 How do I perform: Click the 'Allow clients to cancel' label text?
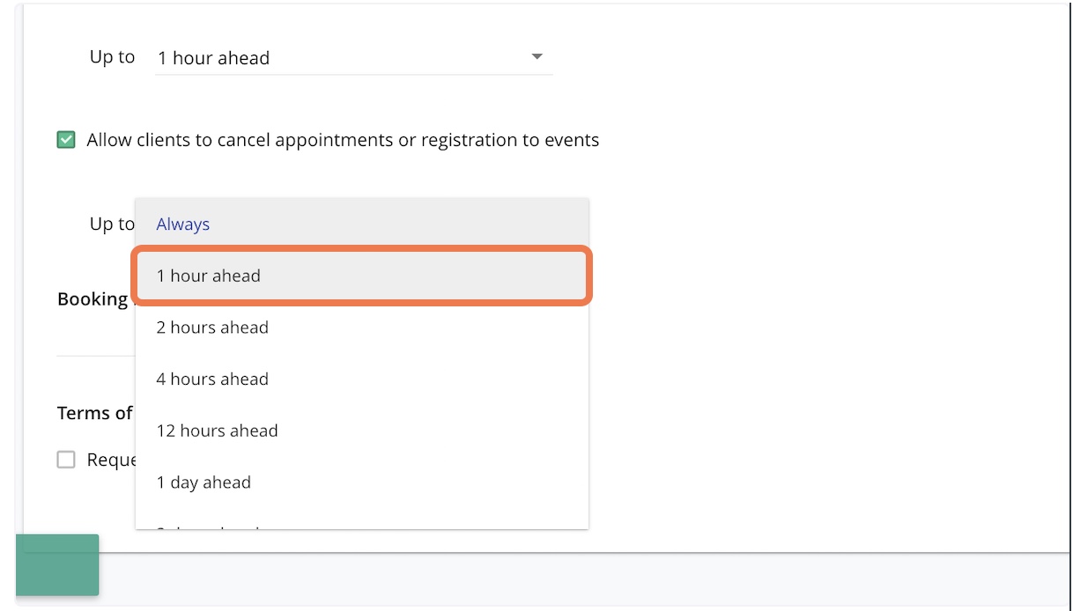pyautogui.click(x=343, y=140)
